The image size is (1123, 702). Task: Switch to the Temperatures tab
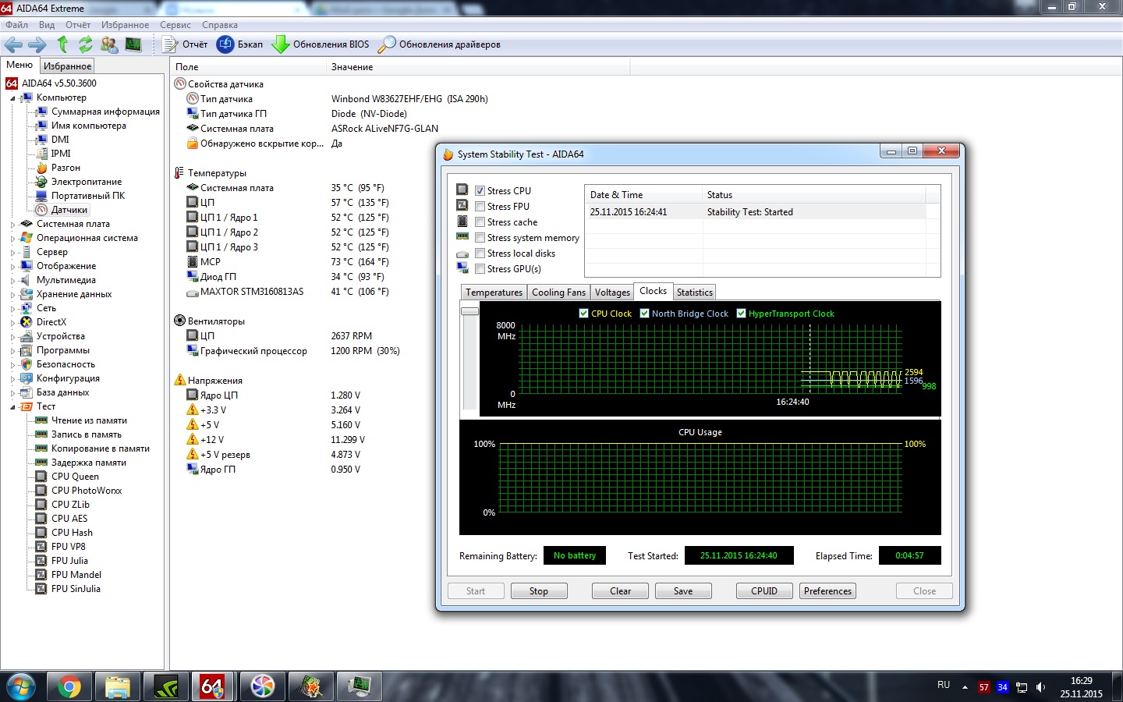tap(494, 292)
